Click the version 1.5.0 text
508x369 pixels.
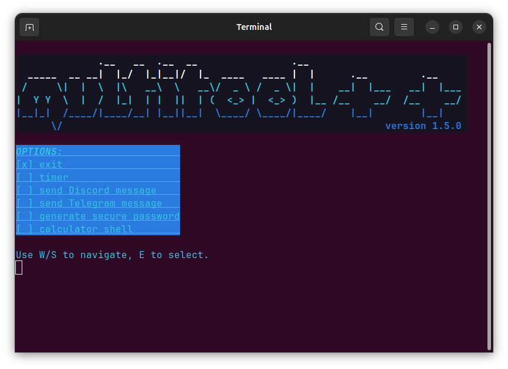click(423, 125)
